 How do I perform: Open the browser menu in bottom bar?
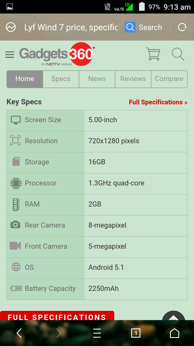pyautogui.click(x=97, y=333)
